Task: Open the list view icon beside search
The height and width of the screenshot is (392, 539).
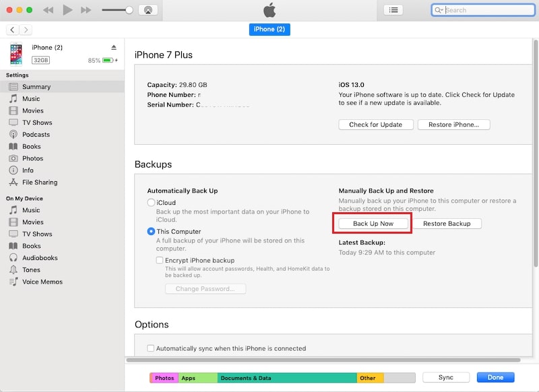Action: [393, 10]
